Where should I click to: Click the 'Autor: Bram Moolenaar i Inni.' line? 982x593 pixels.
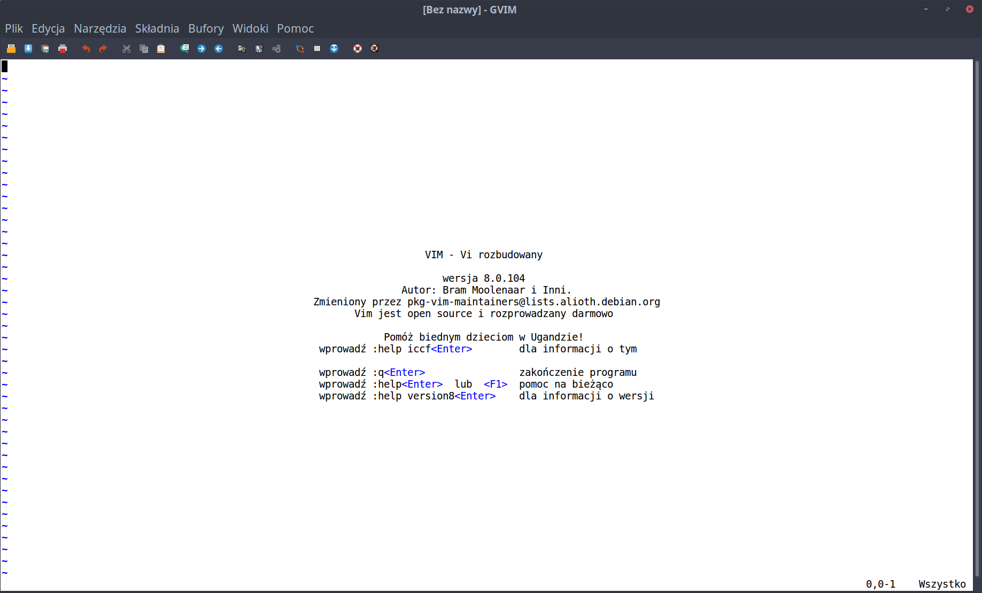point(486,290)
